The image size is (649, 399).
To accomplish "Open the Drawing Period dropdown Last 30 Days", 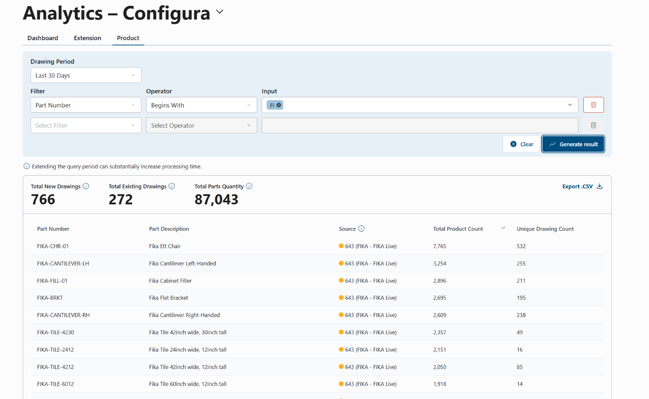I will click(86, 75).
